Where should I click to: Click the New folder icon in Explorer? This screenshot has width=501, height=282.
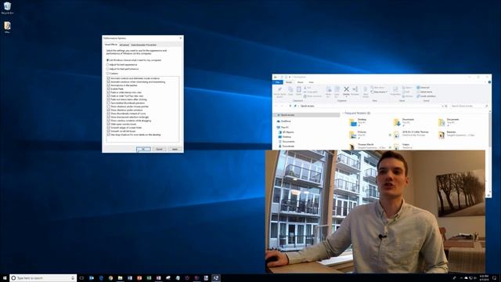(366, 92)
